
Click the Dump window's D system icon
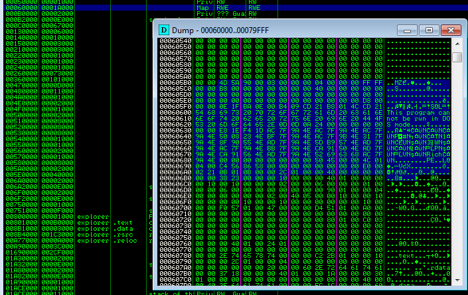pos(164,30)
